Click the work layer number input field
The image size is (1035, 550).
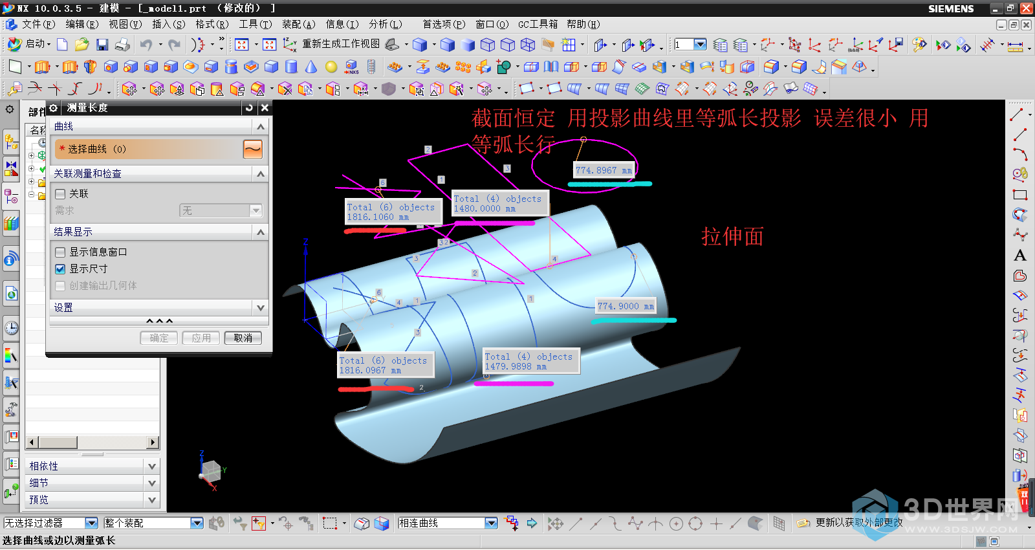[684, 44]
